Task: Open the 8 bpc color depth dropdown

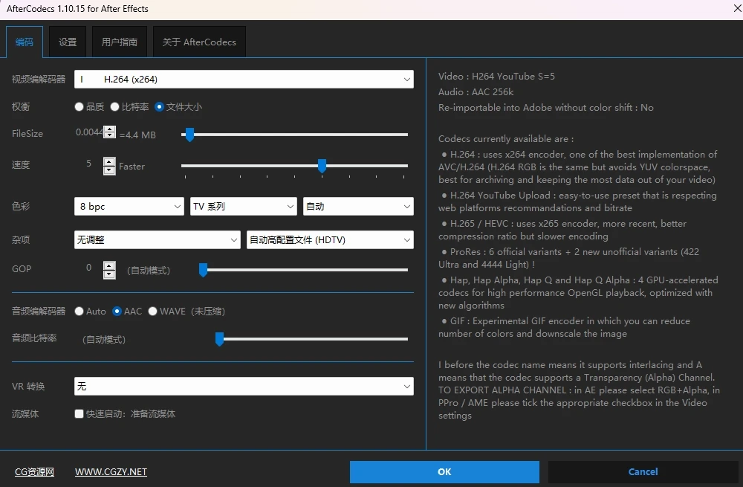Action: coord(129,206)
